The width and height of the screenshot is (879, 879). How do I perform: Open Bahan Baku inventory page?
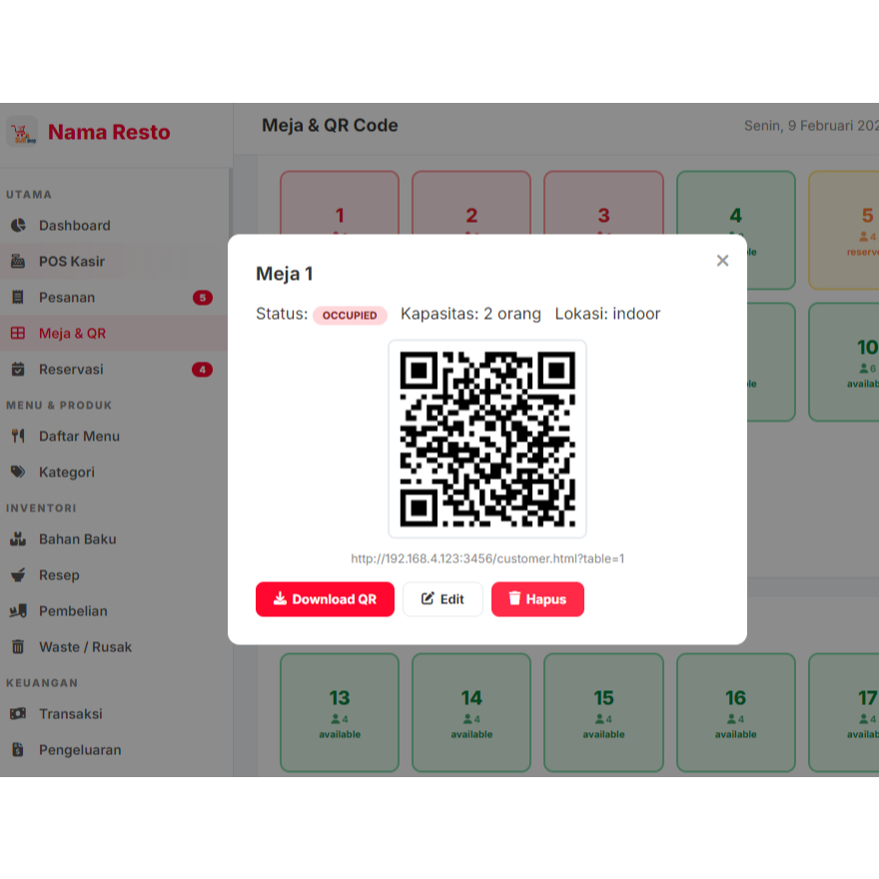click(114, 538)
